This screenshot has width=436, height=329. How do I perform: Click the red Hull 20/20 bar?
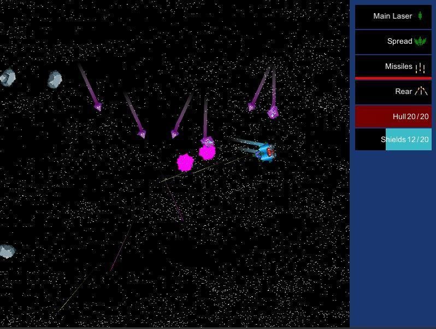tap(393, 116)
